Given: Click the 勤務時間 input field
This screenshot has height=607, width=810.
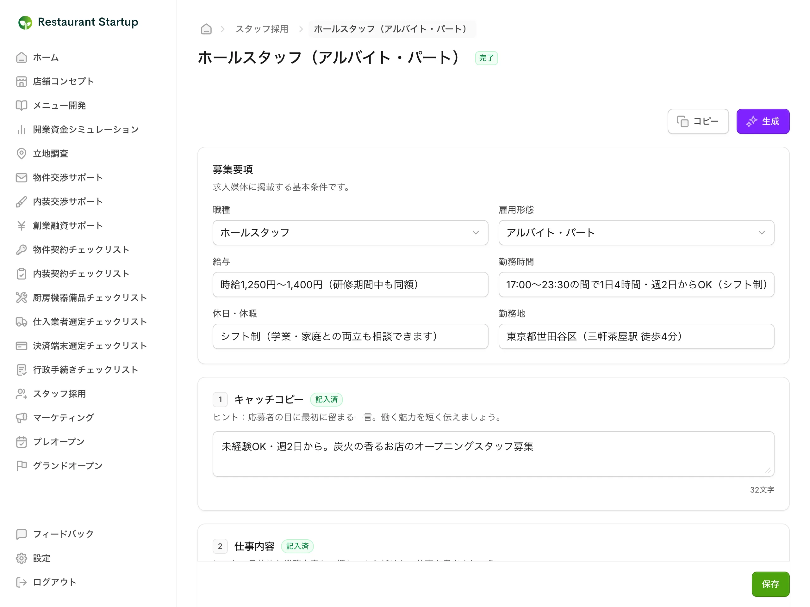Looking at the screenshot, I should pos(636,285).
